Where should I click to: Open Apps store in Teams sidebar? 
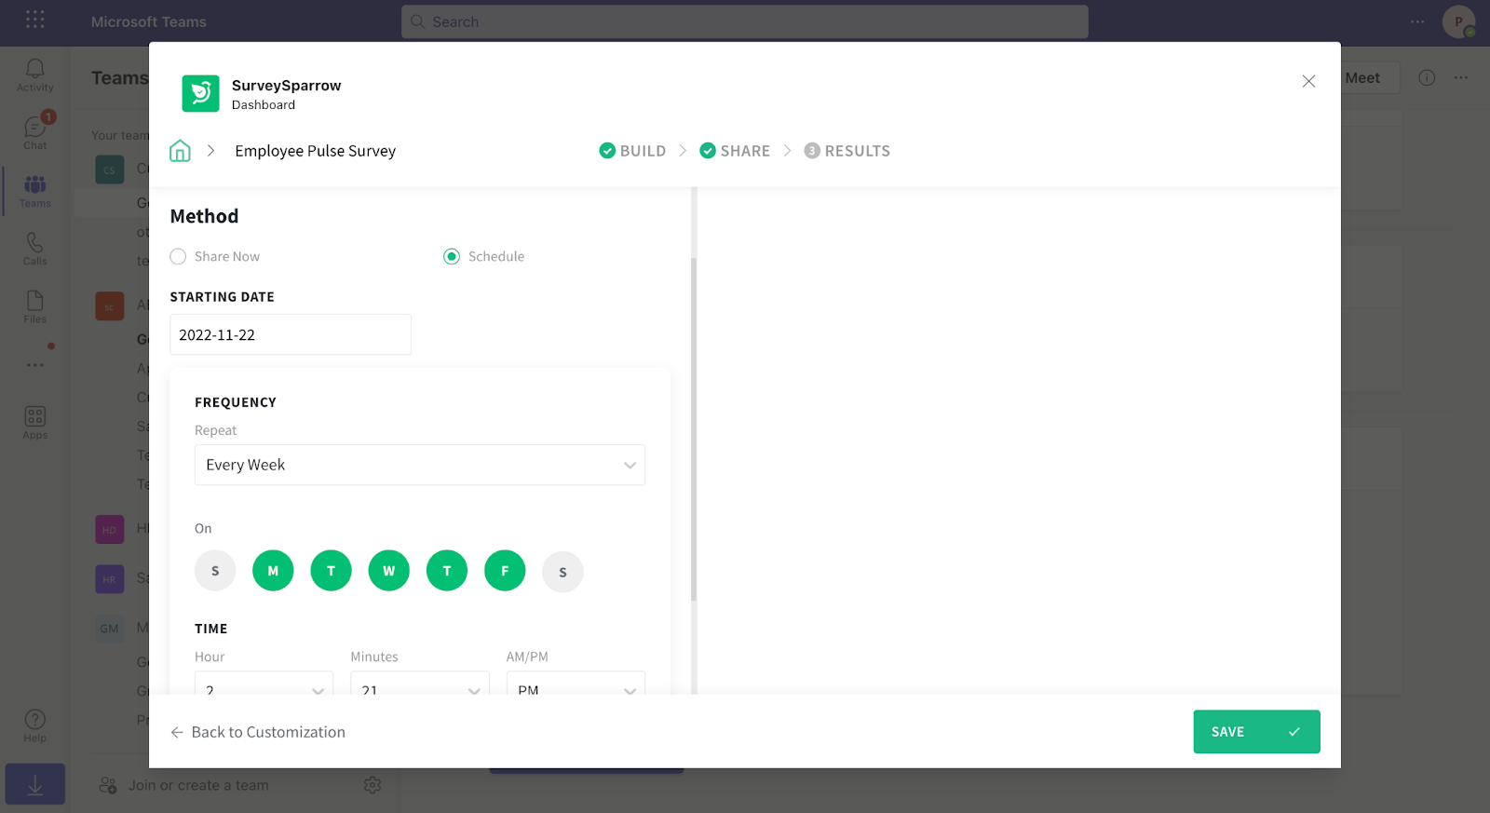tap(35, 422)
